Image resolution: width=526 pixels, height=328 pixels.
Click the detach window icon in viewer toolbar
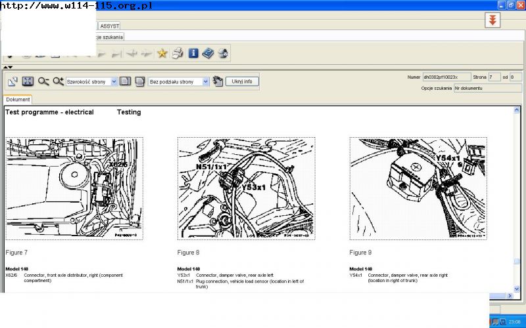click(x=12, y=81)
